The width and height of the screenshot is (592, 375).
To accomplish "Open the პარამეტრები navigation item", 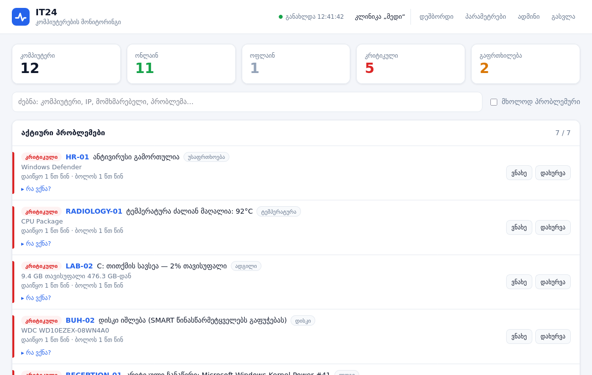I will tap(485, 17).
